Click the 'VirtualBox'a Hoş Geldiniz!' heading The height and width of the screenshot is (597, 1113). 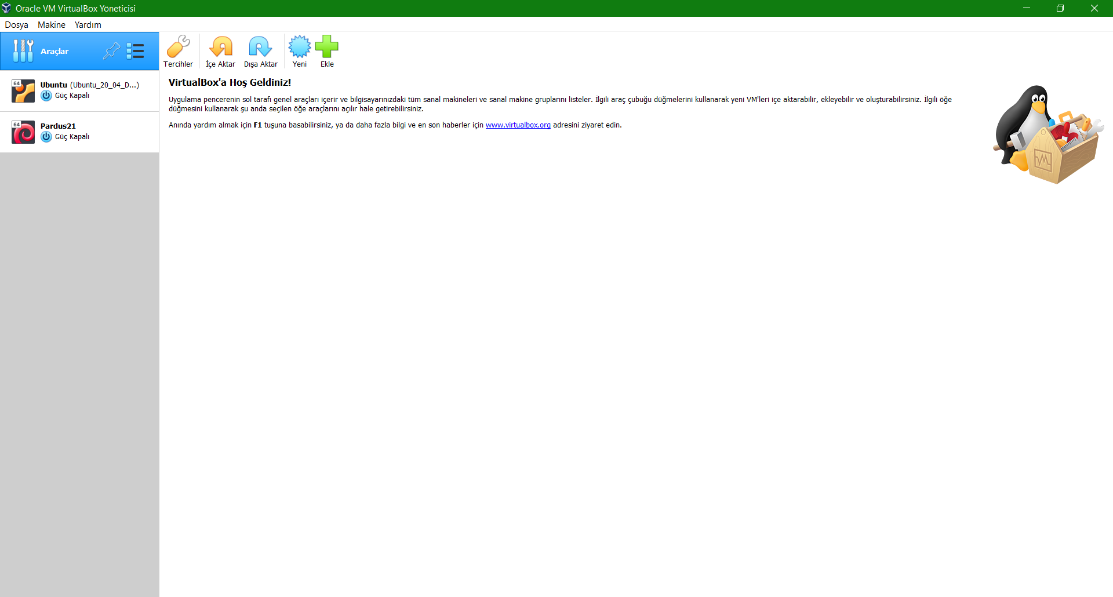tap(230, 82)
